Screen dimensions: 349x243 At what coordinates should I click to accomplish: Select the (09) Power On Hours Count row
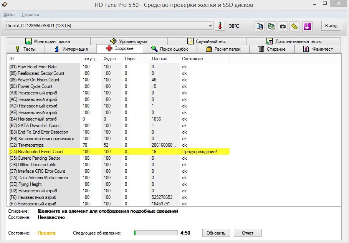pos(118,80)
